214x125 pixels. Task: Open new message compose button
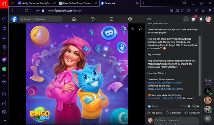point(208,118)
